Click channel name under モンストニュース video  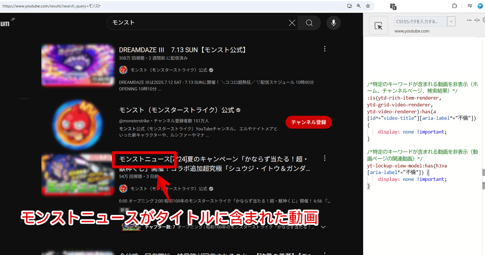point(169,189)
